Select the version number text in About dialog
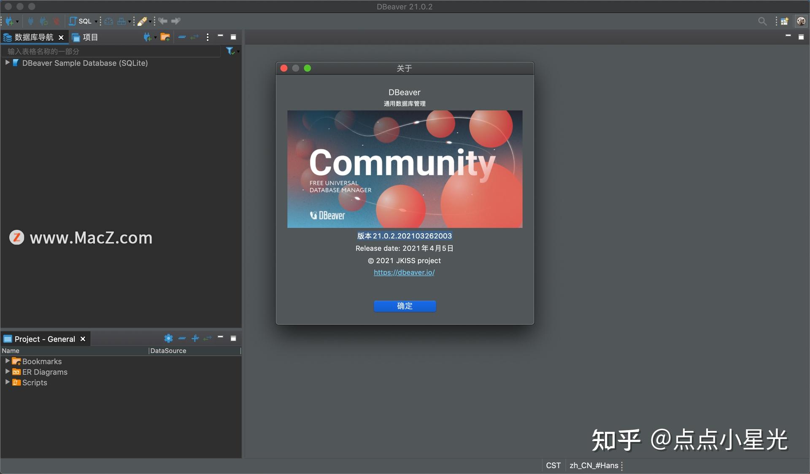This screenshot has width=810, height=474. click(404, 236)
